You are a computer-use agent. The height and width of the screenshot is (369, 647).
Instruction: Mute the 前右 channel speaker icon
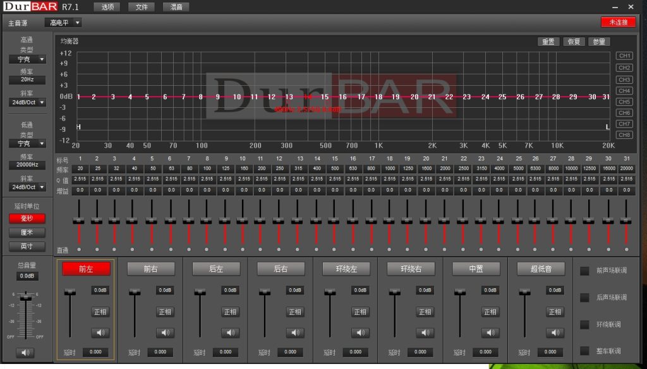pos(165,332)
